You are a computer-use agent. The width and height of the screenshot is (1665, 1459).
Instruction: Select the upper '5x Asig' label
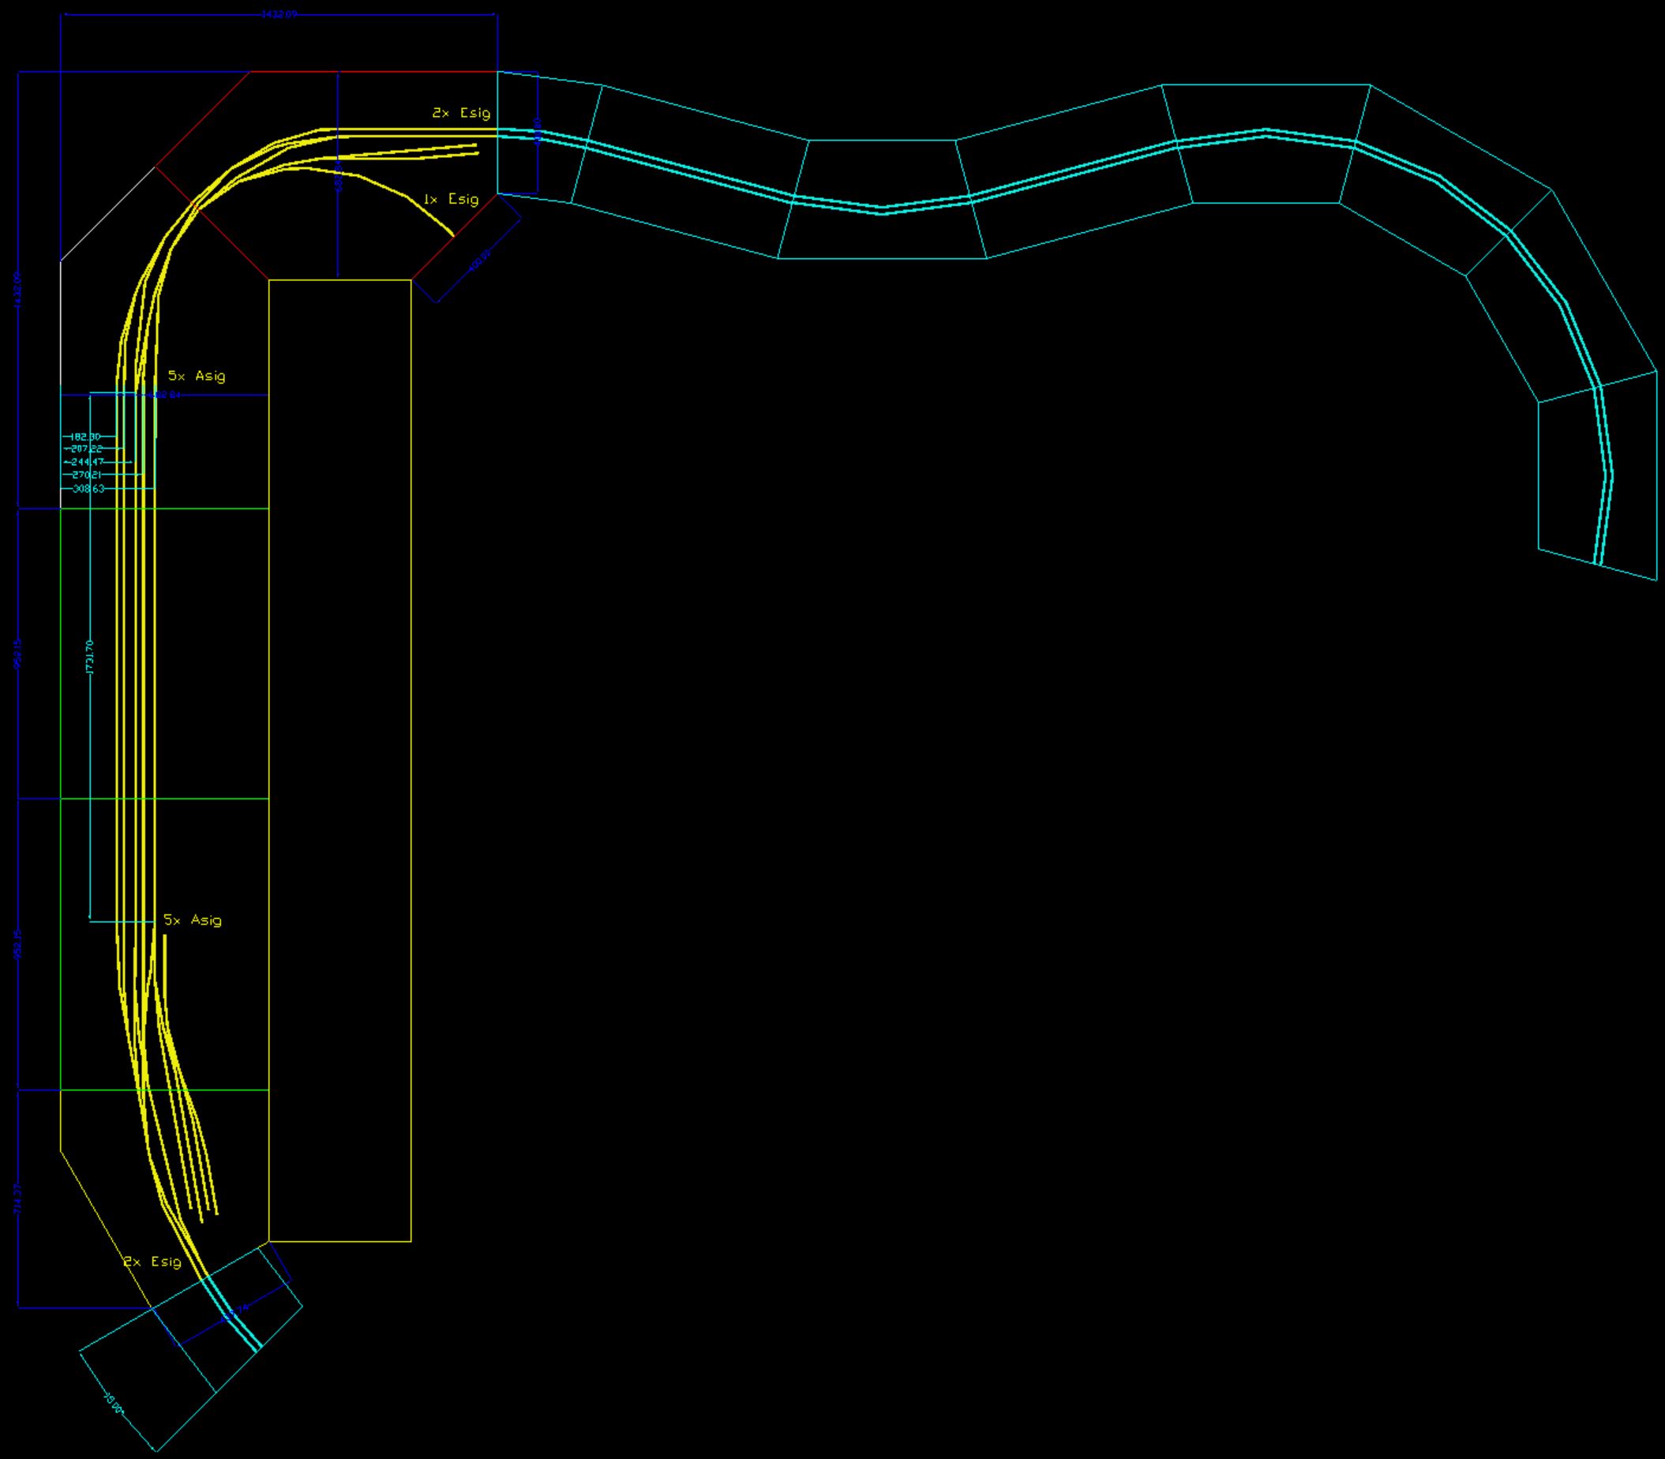pyautogui.click(x=197, y=376)
